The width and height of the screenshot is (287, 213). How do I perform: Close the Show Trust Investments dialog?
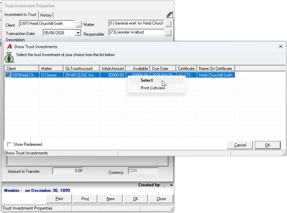pyautogui.click(x=281, y=47)
